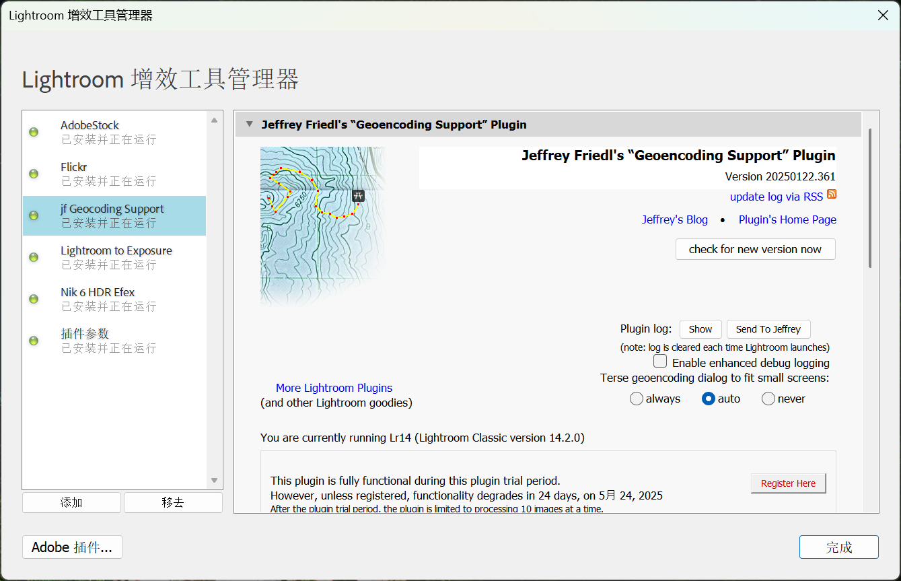Image resolution: width=901 pixels, height=581 pixels.
Task: Click the 插件参数 green status indicator
Action: (34, 341)
